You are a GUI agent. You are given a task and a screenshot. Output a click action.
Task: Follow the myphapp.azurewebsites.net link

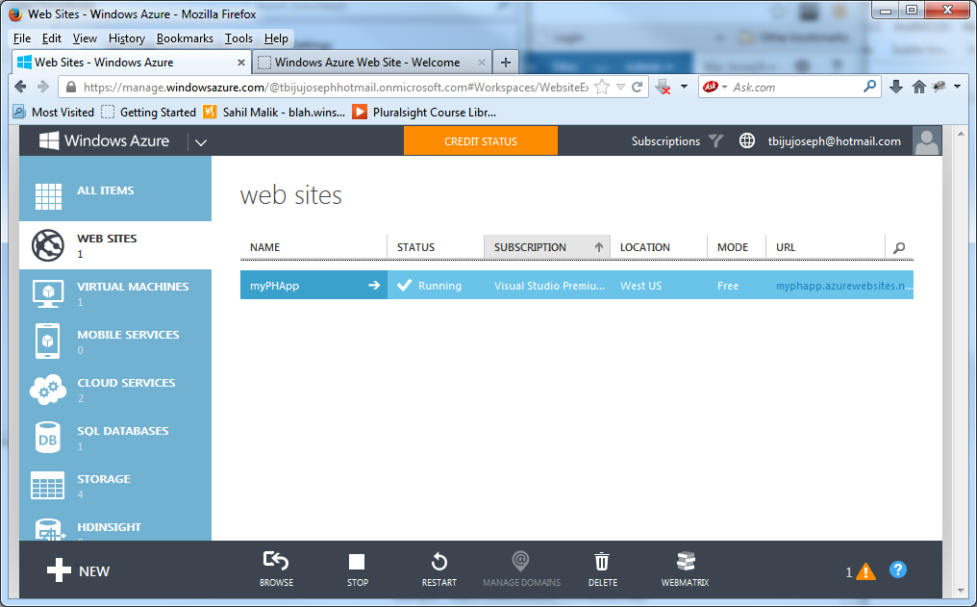point(841,284)
